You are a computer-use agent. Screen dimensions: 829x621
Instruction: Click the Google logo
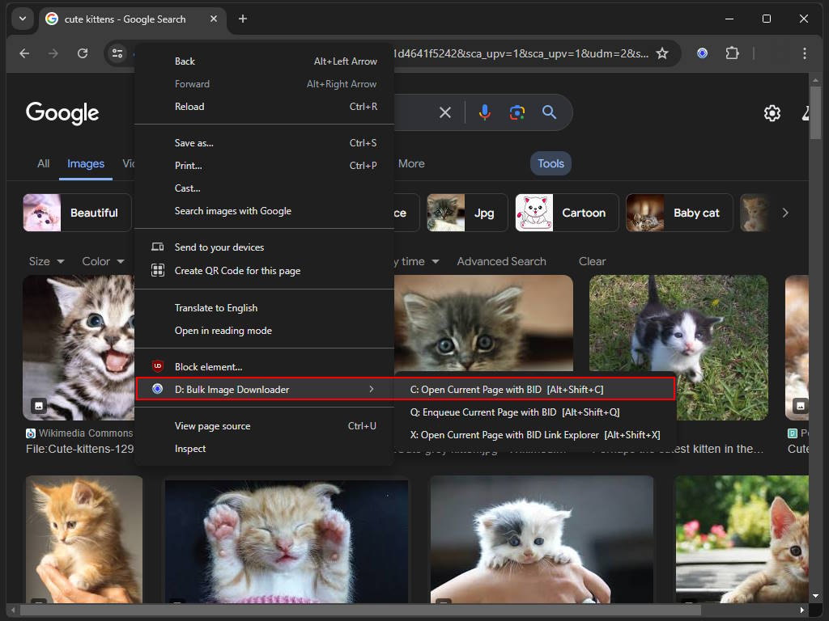[62, 112]
